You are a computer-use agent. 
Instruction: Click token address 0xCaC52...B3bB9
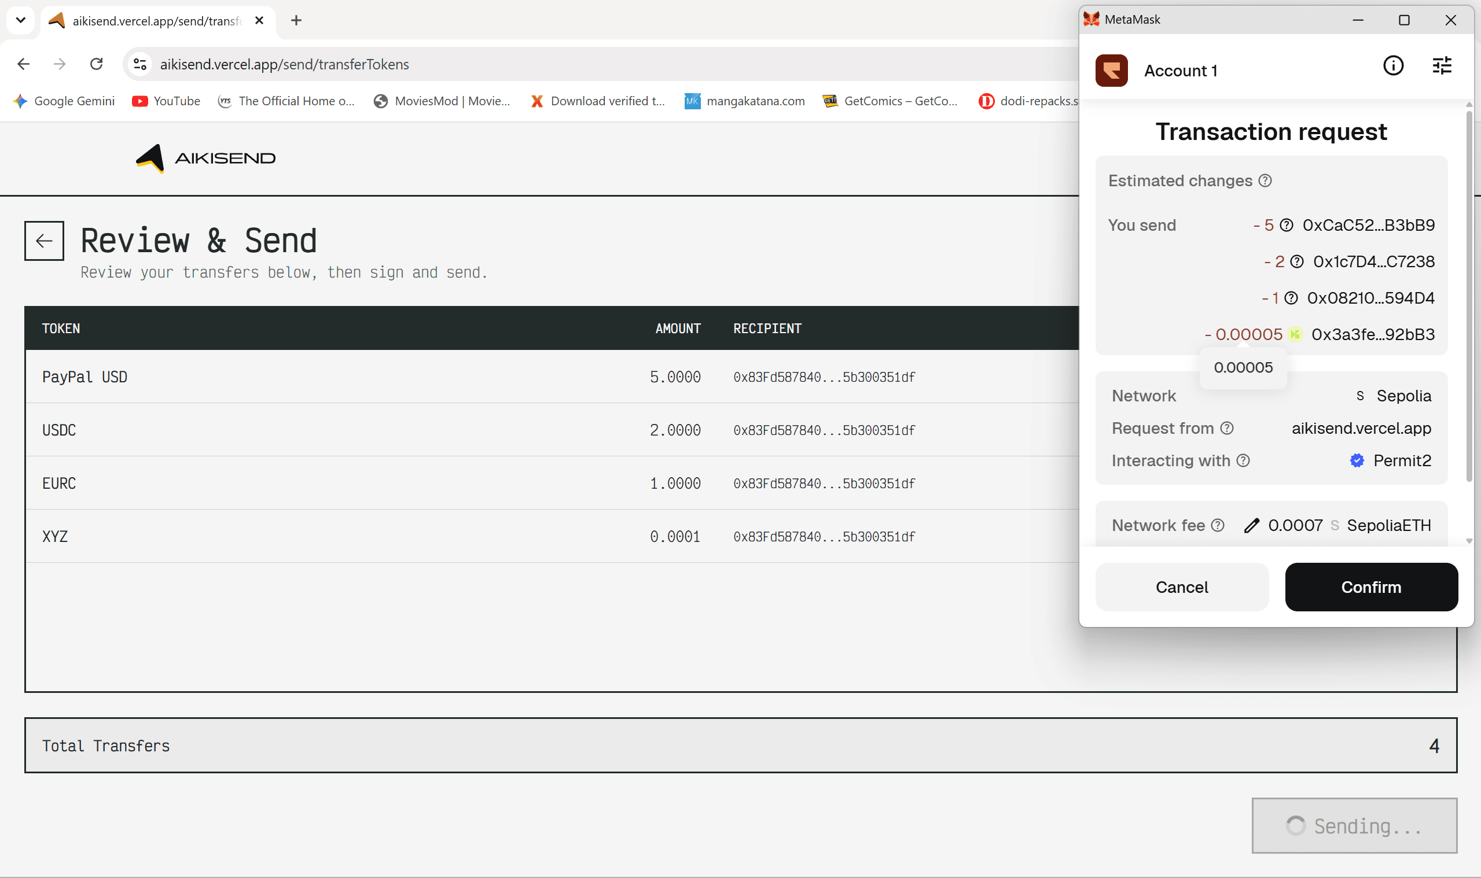(1369, 226)
